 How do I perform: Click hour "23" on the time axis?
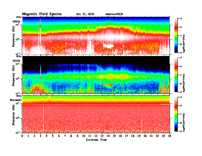[x=163, y=136]
